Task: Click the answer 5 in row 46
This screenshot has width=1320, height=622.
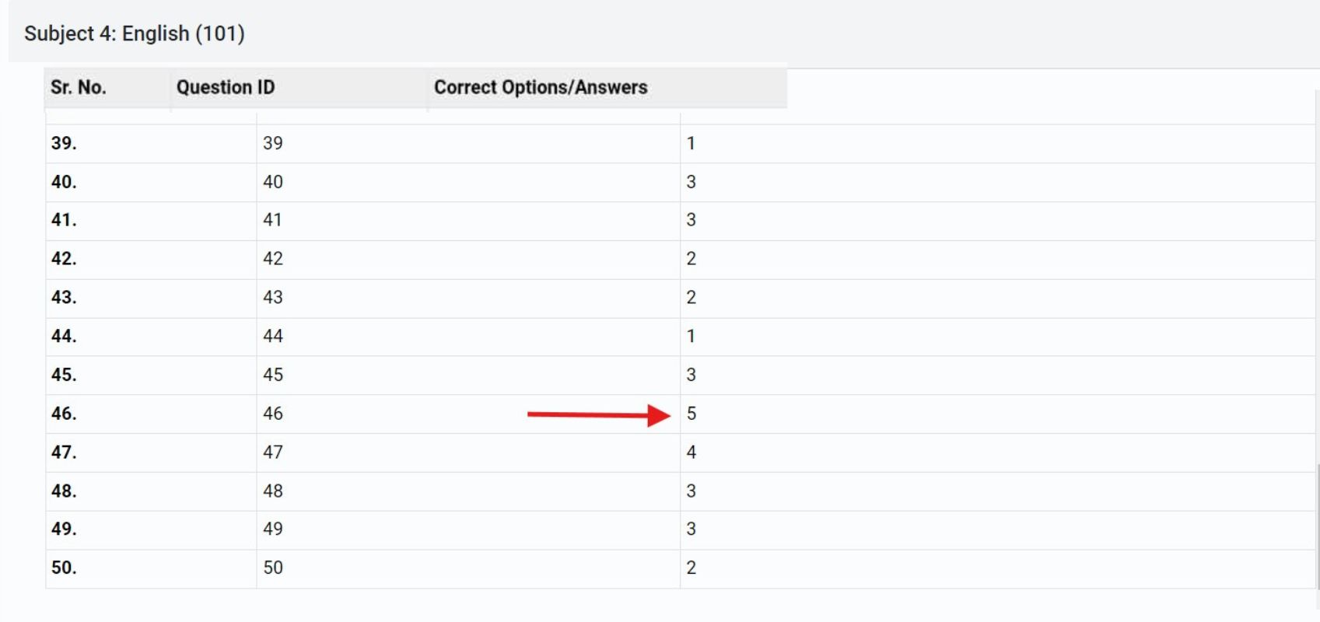Action: pos(691,414)
